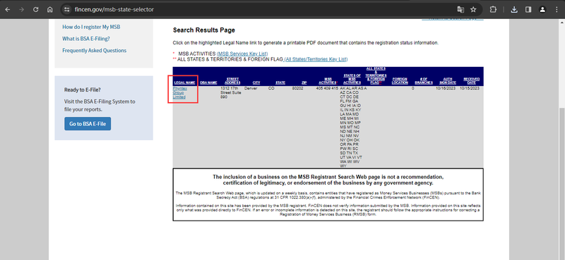Viewport: 565px width, 260px height.
Task: Select the '10/15/2023' received date
Action: [x=470, y=88]
